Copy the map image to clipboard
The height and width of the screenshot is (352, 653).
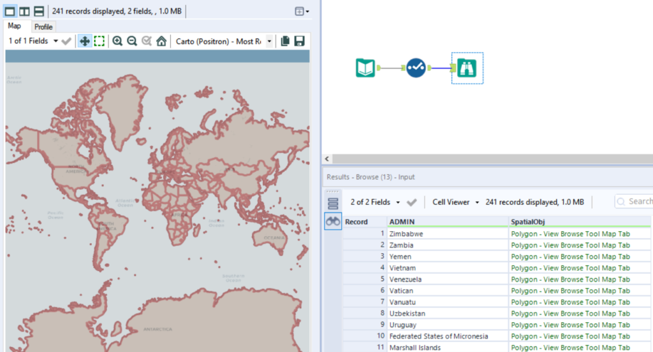point(285,41)
